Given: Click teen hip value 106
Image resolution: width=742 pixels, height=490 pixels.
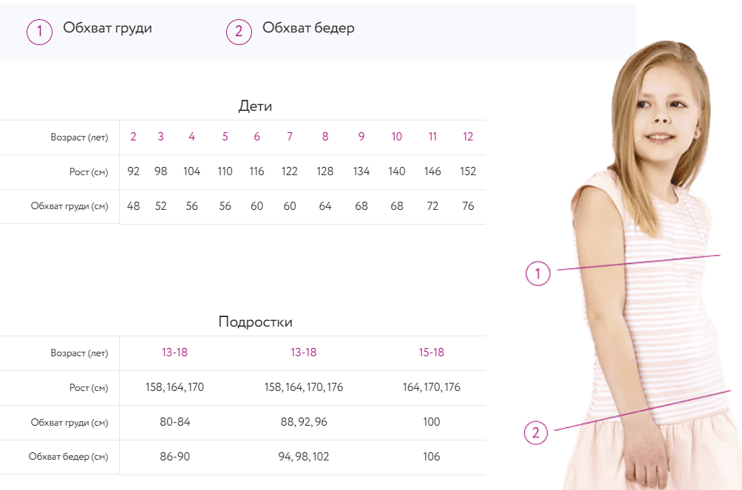Looking at the screenshot, I should (x=432, y=457).
